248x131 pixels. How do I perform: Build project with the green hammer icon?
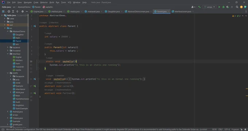click(199, 7)
